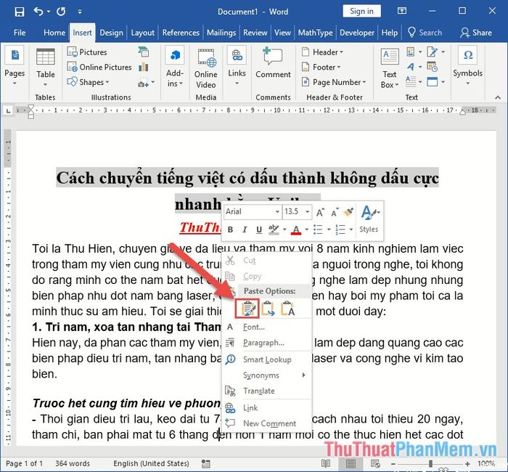The image size is (508, 472).
Task: Open the Review tab
Action: pyautogui.click(x=255, y=33)
